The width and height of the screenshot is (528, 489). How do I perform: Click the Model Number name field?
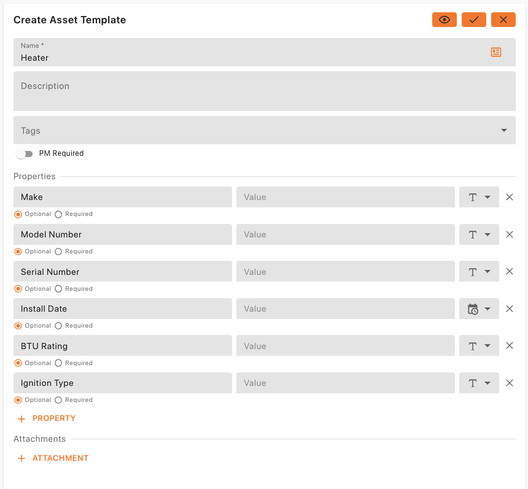click(x=123, y=234)
